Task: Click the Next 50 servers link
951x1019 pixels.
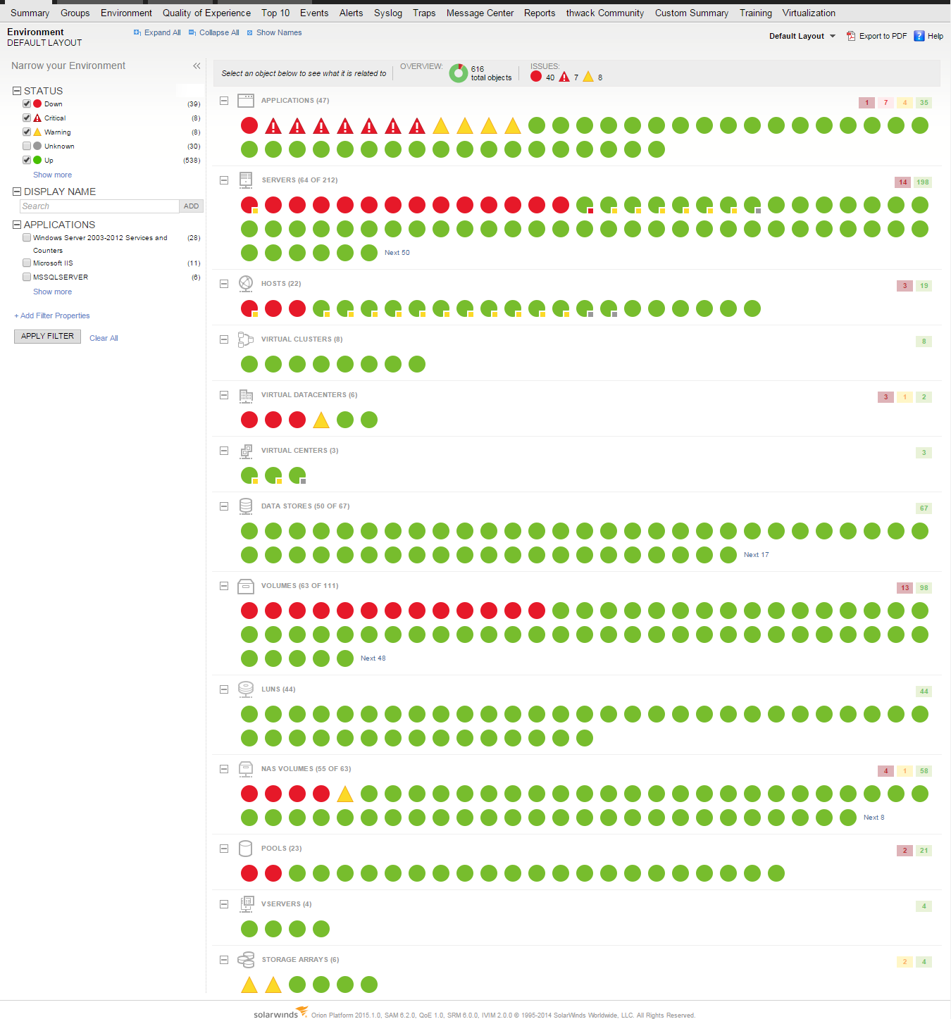Action: click(x=397, y=252)
